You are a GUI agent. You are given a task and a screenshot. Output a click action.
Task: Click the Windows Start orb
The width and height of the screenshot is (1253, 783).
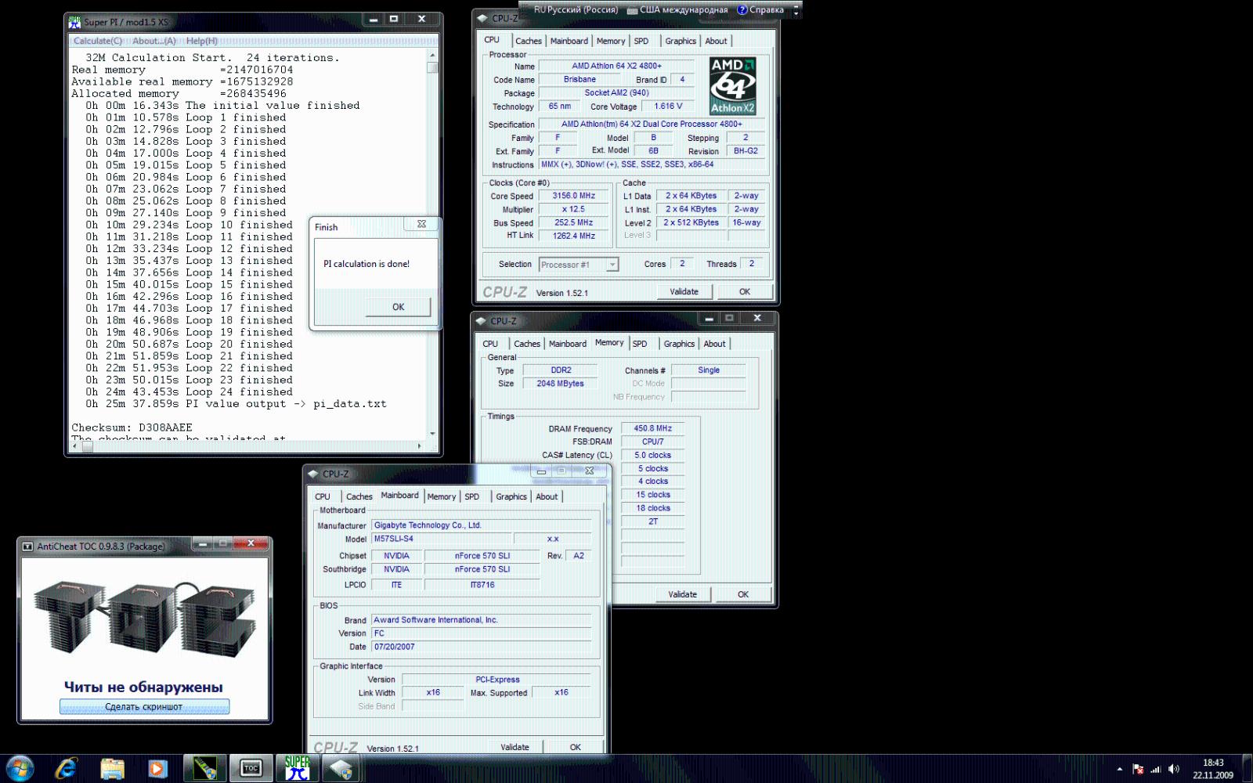pos(20,768)
